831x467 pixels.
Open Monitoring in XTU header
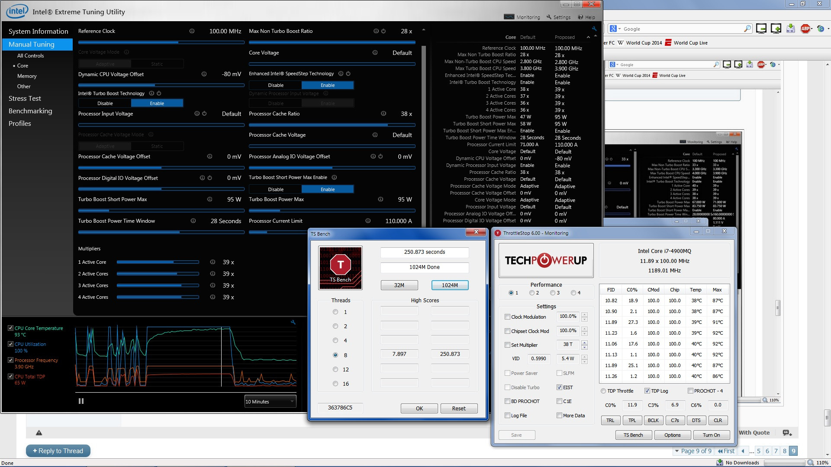click(522, 17)
